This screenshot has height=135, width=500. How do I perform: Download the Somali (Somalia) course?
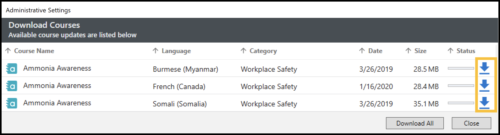tap(484, 103)
